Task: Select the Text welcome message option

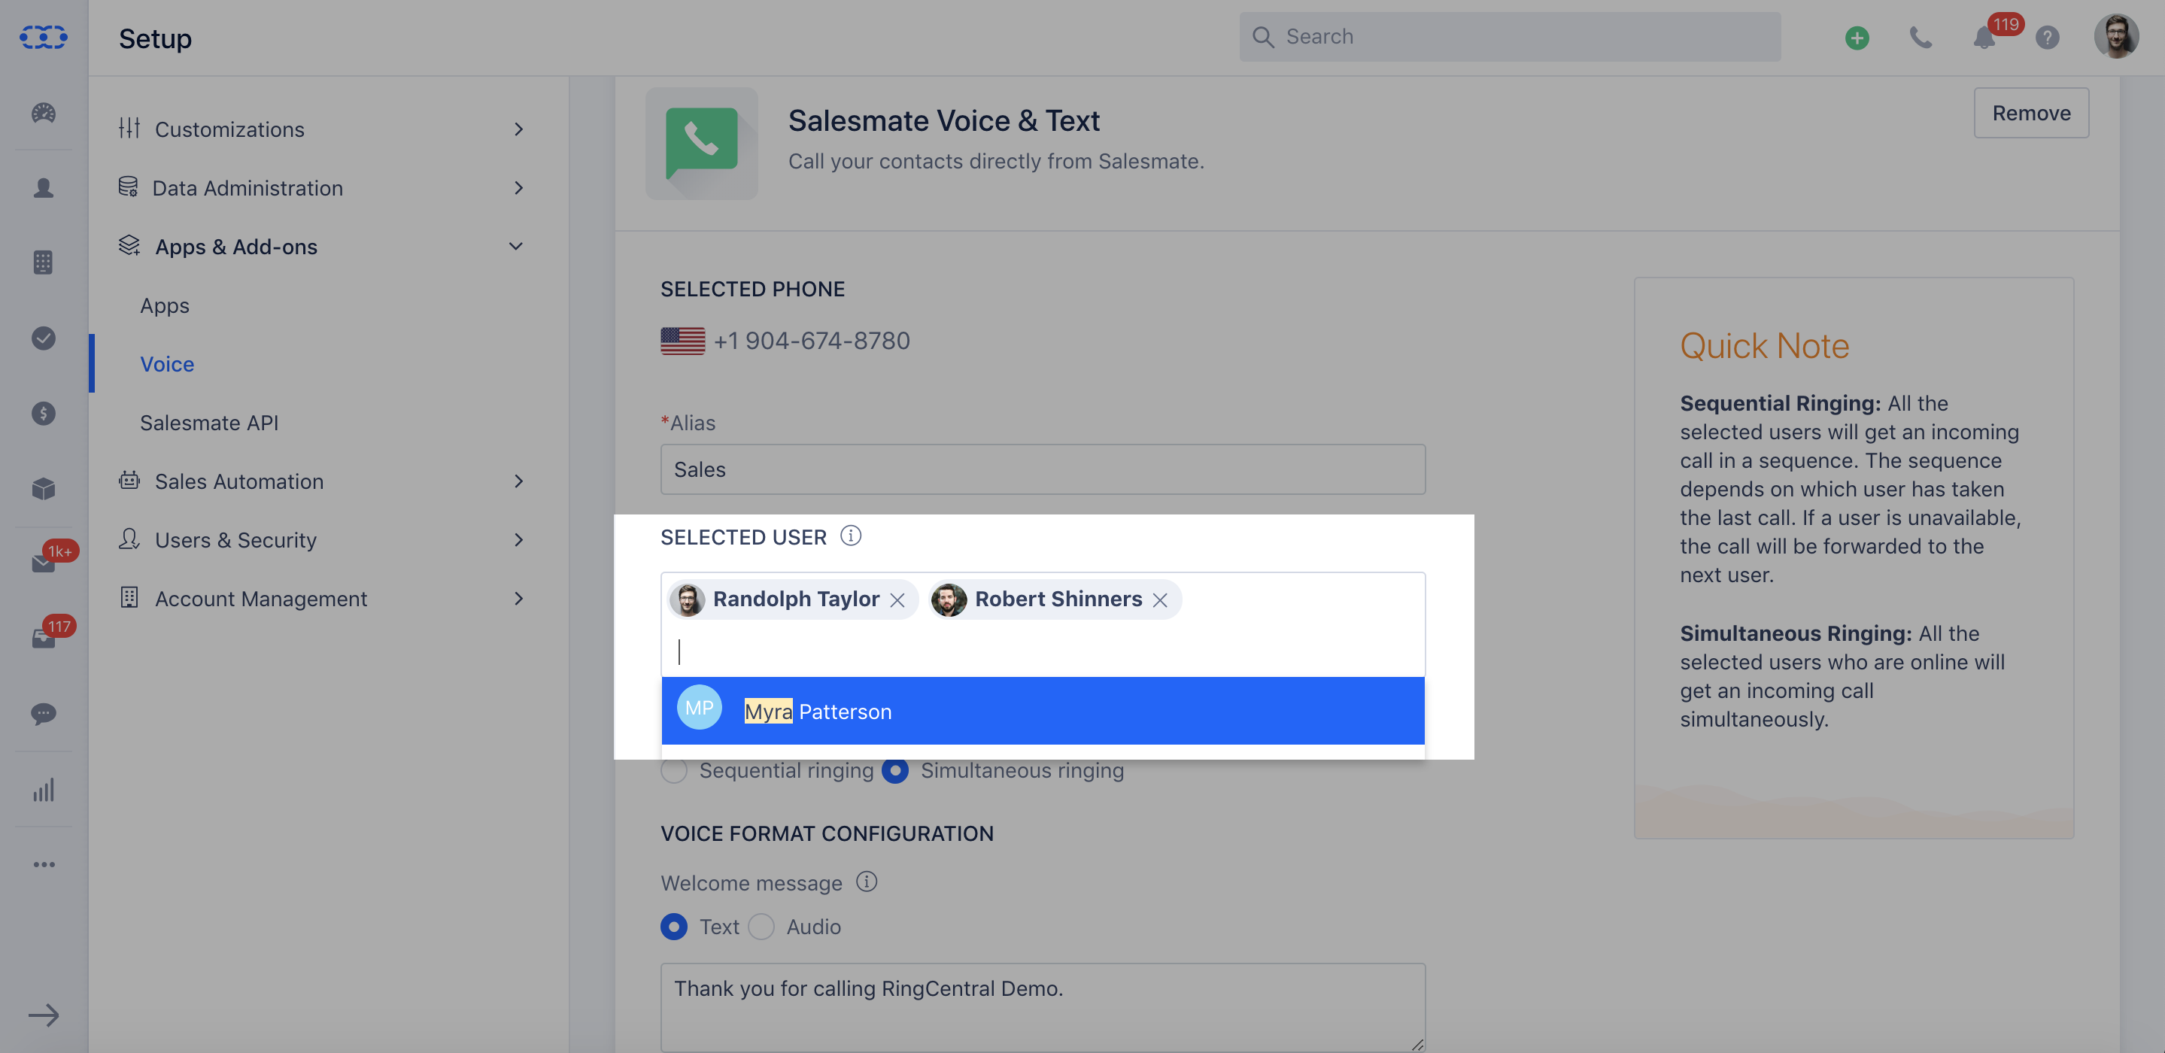Action: tap(674, 927)
